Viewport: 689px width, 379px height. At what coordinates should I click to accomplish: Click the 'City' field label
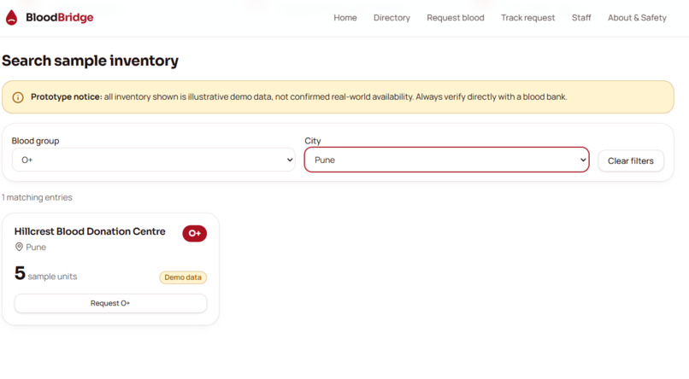[312, 141]
